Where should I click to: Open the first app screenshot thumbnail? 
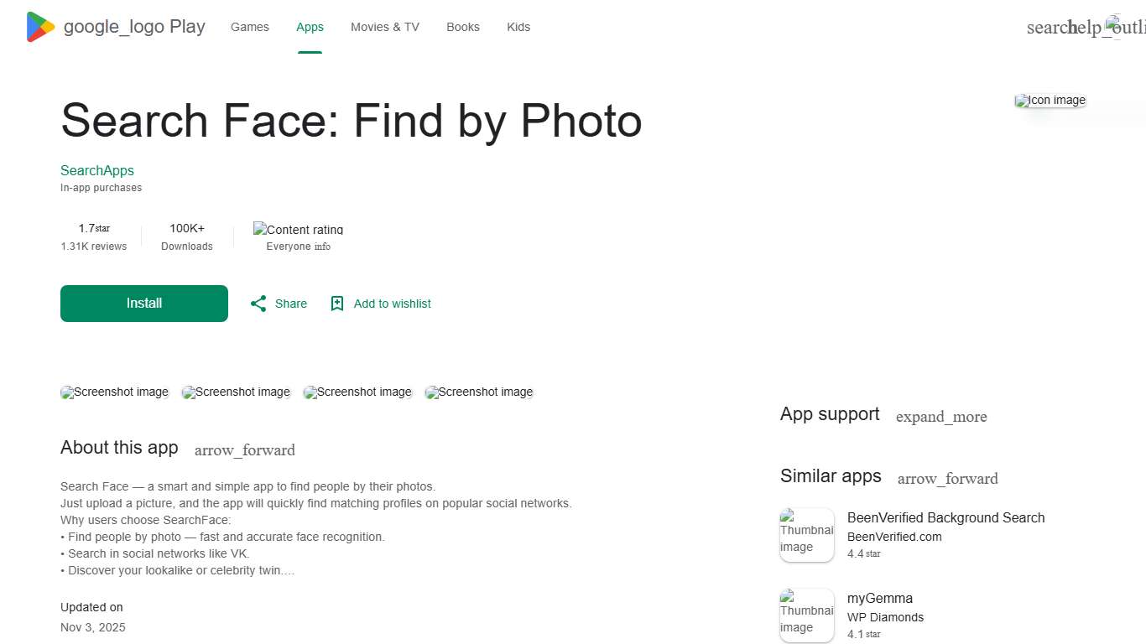(114, 392)
